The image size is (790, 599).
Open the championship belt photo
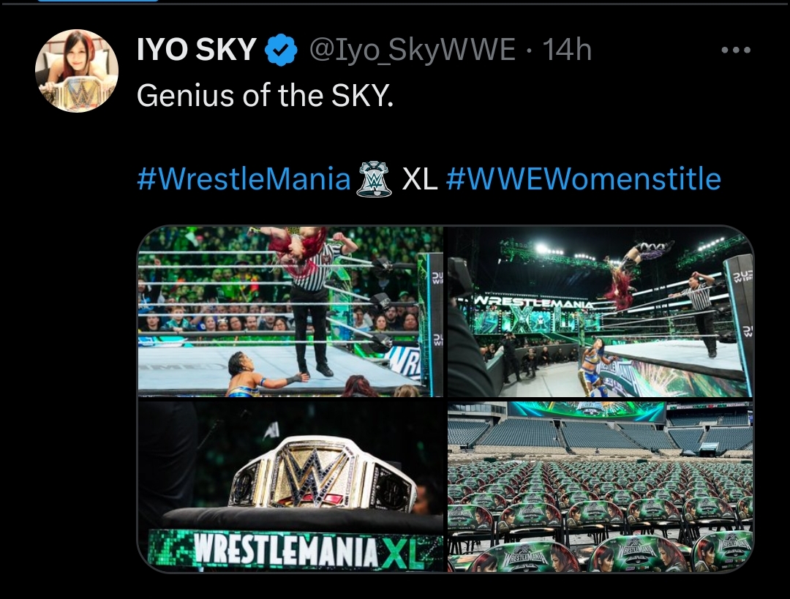coord(290,486)
